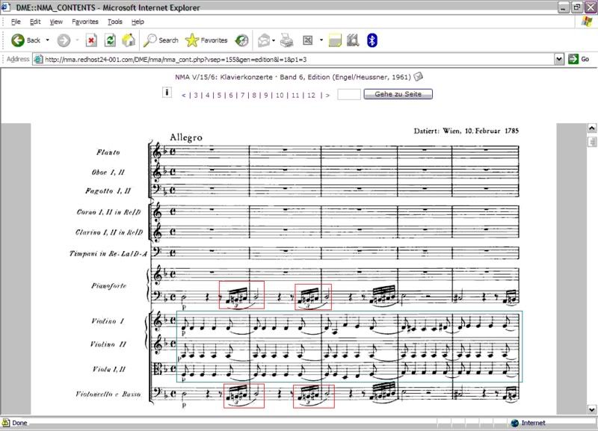Click the scrollbar down arrow

tap(591, 409)
